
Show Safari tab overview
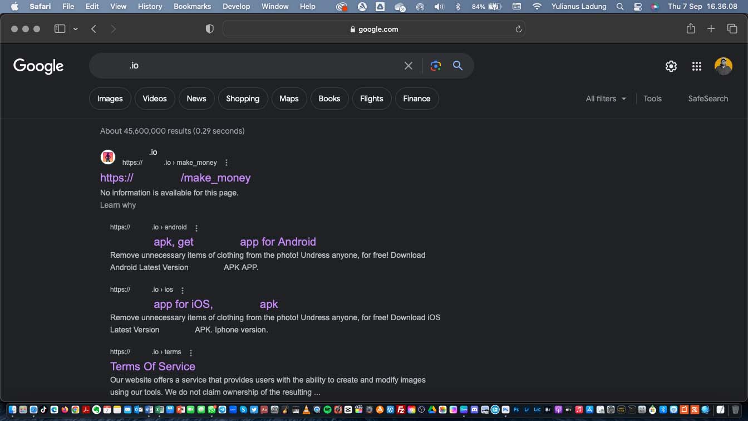732,29
